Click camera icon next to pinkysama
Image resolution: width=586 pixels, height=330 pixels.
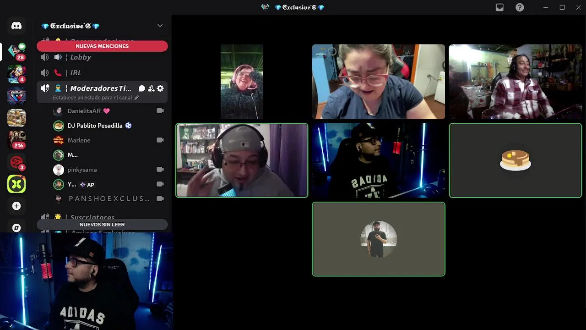coord(160,170)
